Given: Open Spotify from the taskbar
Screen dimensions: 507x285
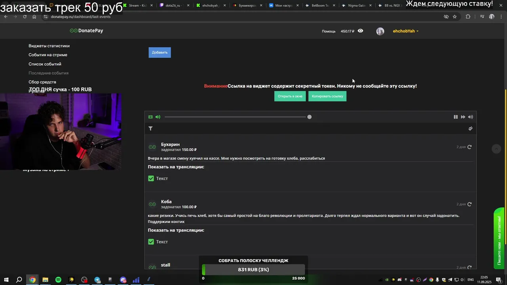Looking at the screenshot, I should [58, 280].
